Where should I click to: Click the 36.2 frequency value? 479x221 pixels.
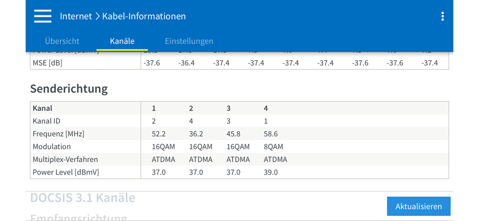coord(196,134)
